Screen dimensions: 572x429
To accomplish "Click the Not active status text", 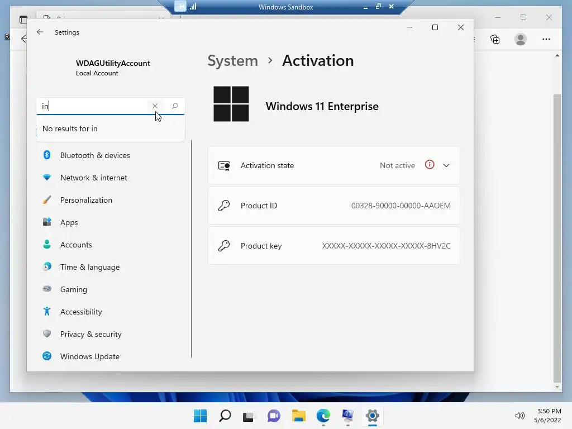I will (x=397, y=165).
